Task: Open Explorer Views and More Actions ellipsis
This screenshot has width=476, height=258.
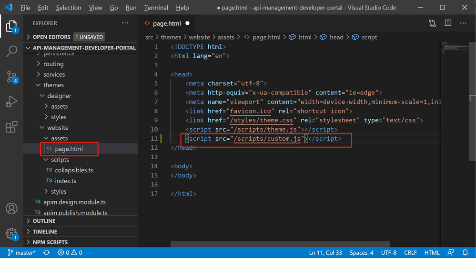Action: 125,23
